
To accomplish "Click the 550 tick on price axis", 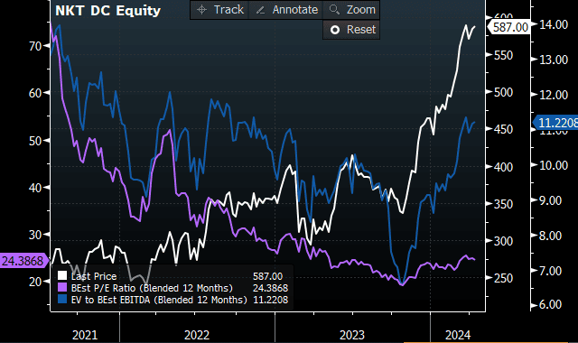I will (x=504, y=55).
